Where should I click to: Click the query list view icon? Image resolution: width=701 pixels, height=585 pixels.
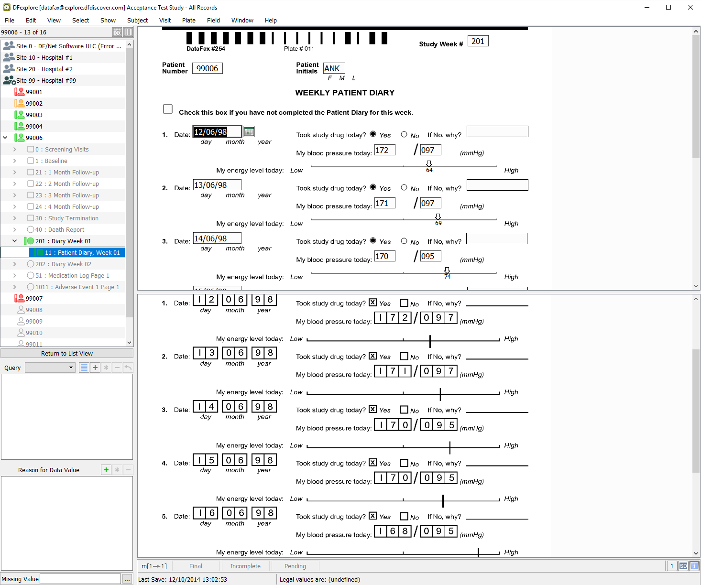point(84,368)
